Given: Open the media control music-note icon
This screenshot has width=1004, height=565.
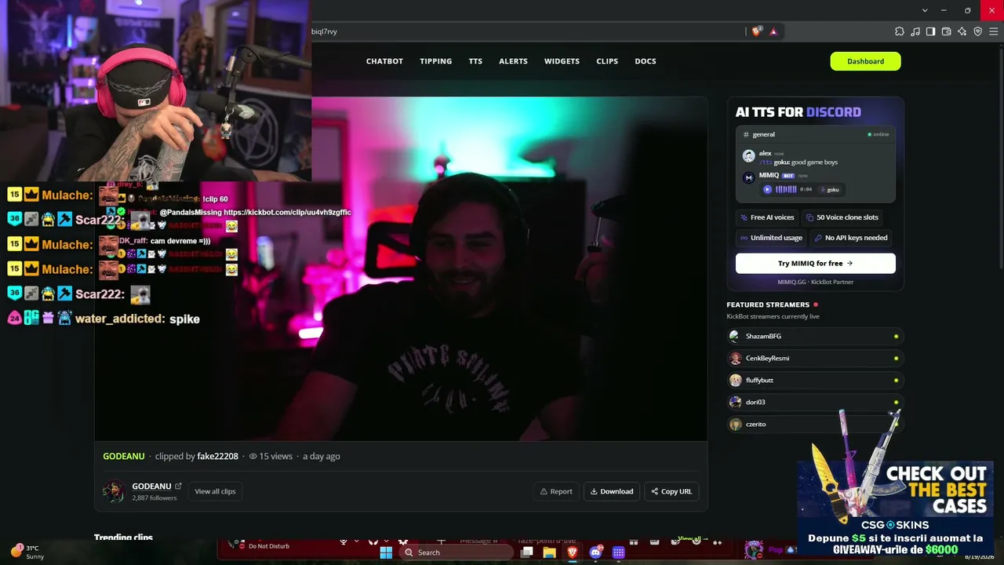Looking at the screenshot, I should click(915, 31).
